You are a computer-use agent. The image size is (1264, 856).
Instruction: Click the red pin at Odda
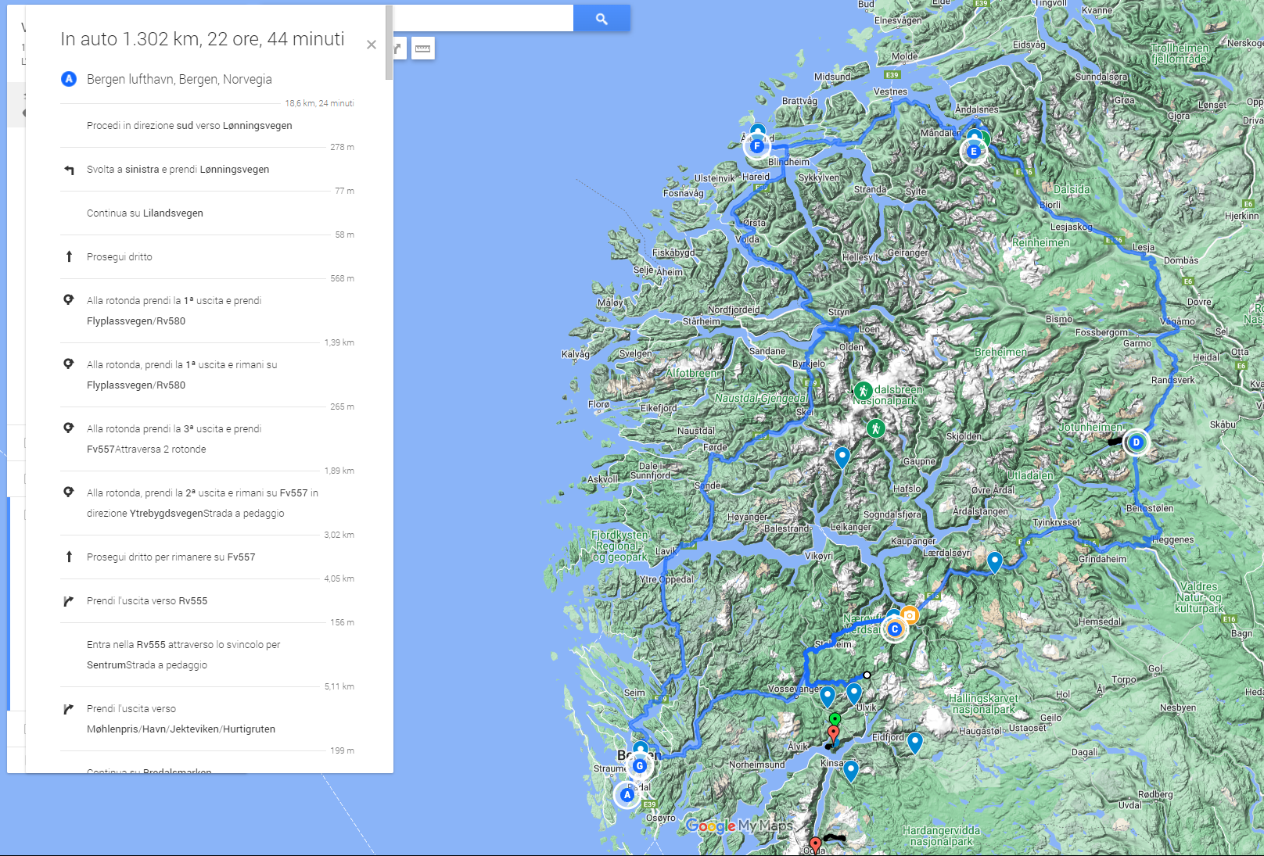click(x=815, y=845)
